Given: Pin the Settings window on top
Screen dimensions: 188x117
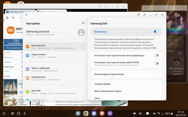Looking at the screenshot, I should point(144,15).
